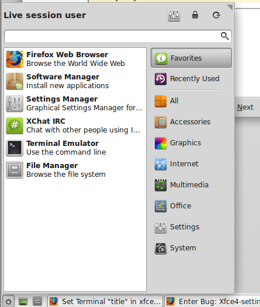Image resolution: width=260 pixels, height=307 pixels.
Task: Click 'Graphical Settings Manager for...' description
Action: pos(84,108)
